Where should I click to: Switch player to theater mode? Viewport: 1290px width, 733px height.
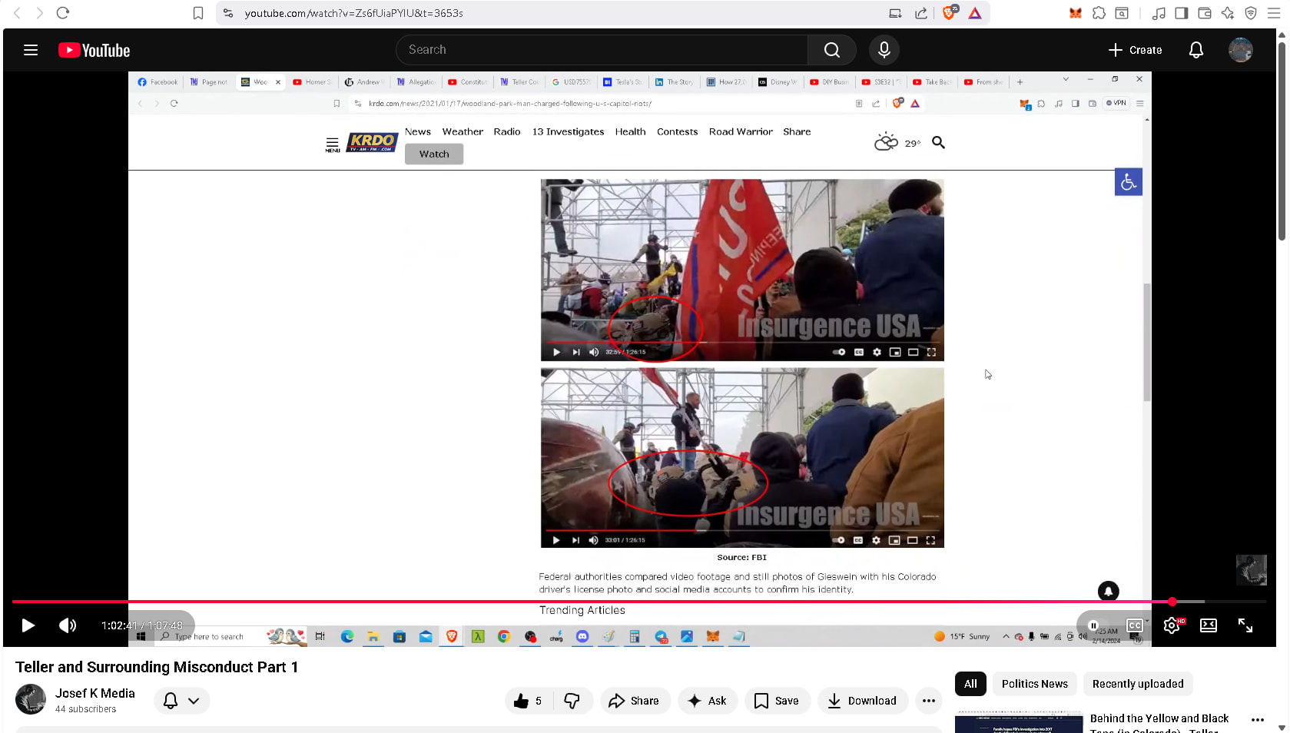click(x=1208, y=625)
